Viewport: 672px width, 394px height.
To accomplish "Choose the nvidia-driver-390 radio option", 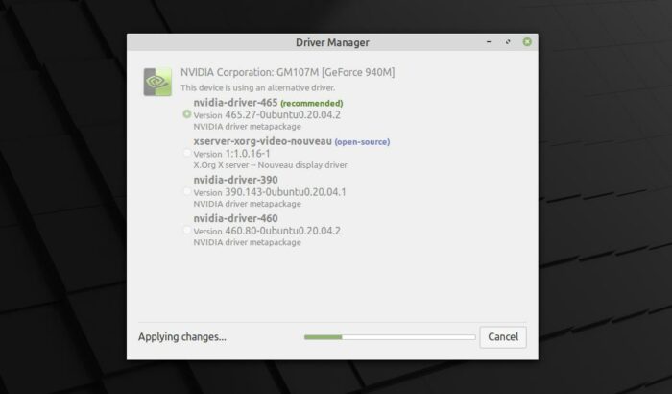I will (x=187, y=191).
